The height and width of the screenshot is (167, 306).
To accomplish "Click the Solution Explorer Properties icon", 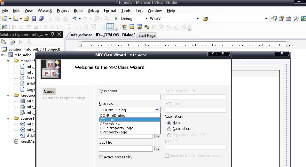I will (3, 42).
